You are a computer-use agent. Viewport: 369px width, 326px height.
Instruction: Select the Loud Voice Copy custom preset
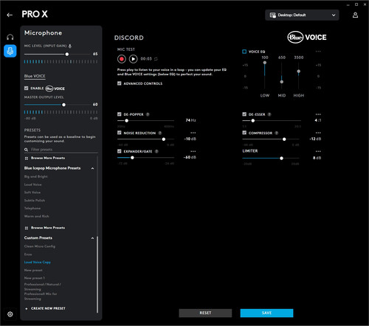click(x=38, y=263)
